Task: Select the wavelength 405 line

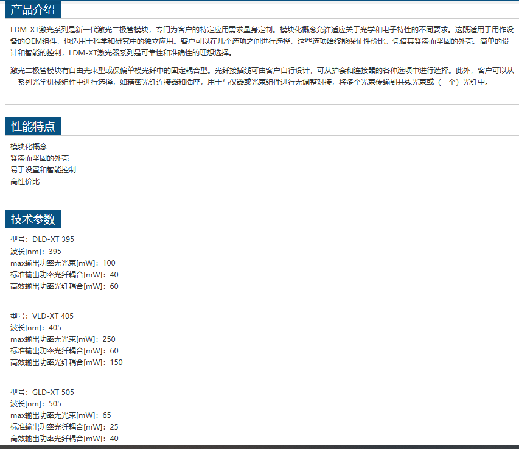Action: coord(36,328)
